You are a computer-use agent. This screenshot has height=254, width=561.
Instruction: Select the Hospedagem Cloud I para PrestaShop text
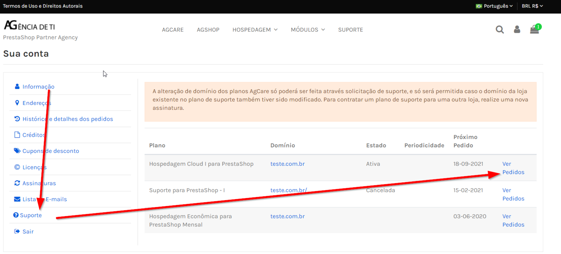(201, 164)
